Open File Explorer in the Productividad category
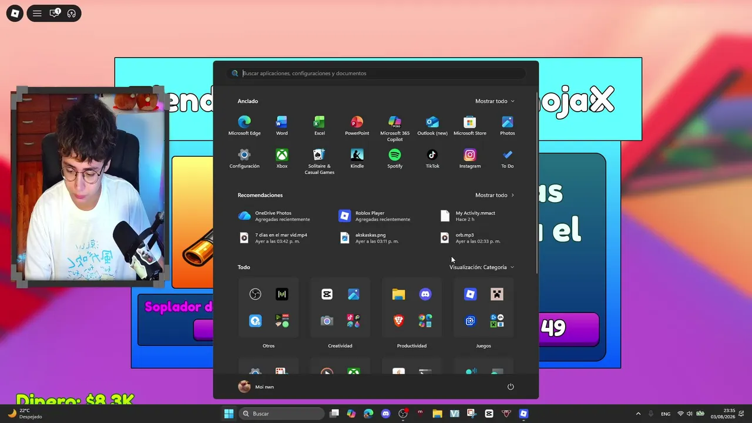The width and height of the screenshot is (752, 423). (x=398, y=294)
